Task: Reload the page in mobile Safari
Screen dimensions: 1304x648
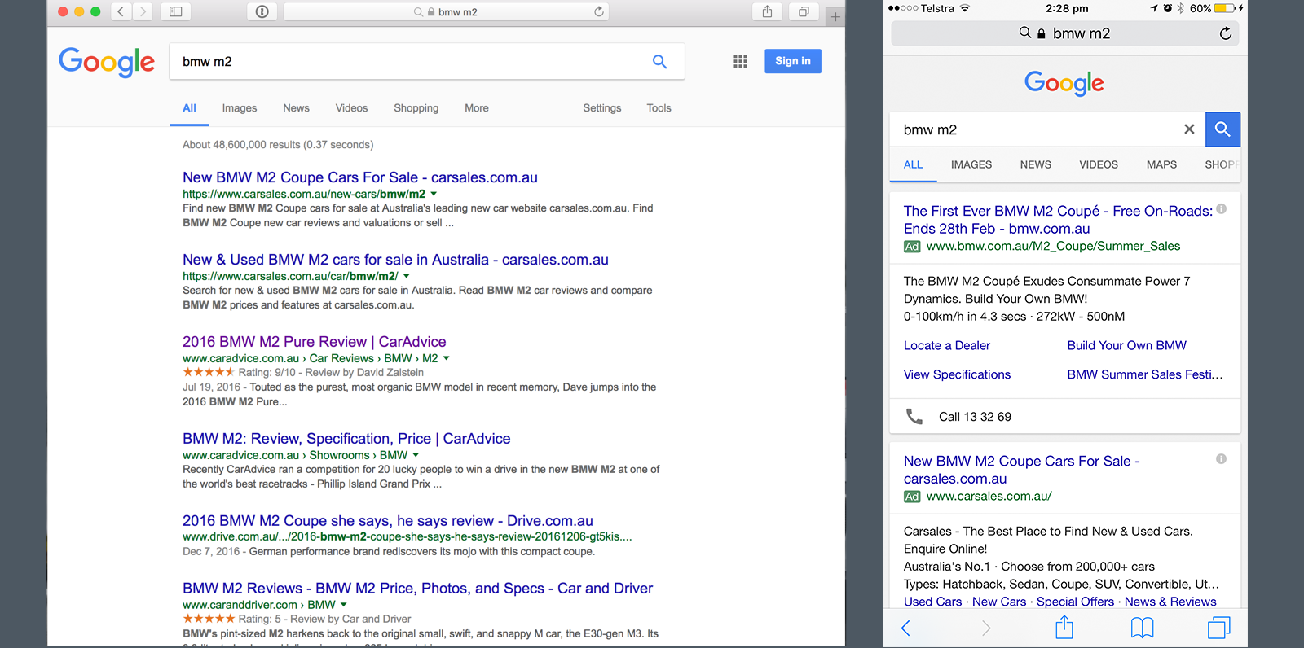Action: pyautogui.click(x=1225, y=33)
